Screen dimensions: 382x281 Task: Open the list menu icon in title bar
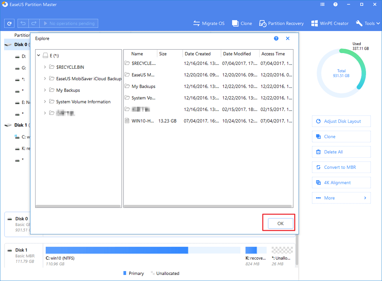tap(322, 4)
